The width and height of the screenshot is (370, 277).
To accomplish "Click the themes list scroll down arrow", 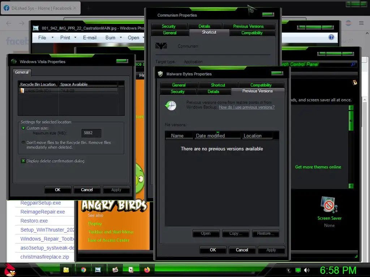I will (x=351, y=186).
